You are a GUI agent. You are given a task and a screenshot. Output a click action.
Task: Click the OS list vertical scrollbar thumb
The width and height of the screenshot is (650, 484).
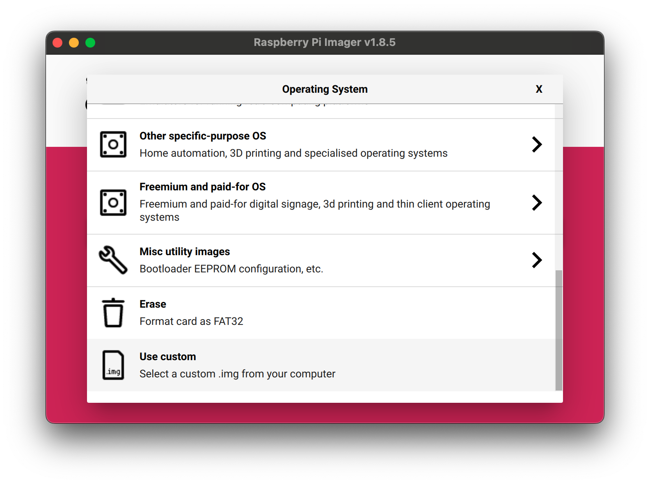point(558,330)
